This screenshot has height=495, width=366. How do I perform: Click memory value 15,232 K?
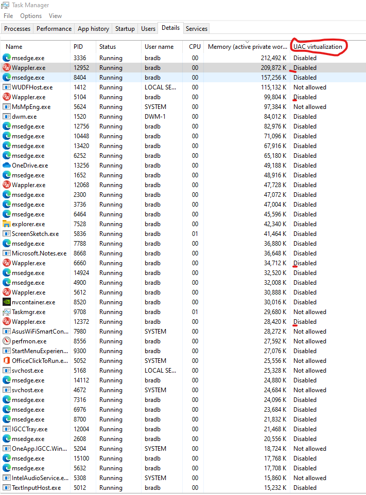(x=275, y=488)
